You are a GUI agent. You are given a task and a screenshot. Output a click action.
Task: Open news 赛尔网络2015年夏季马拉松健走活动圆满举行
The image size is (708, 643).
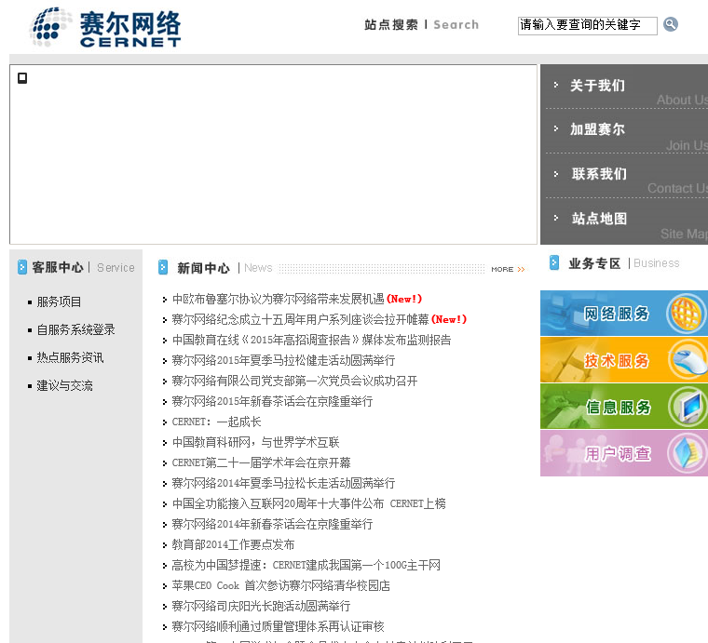point(283,360)
